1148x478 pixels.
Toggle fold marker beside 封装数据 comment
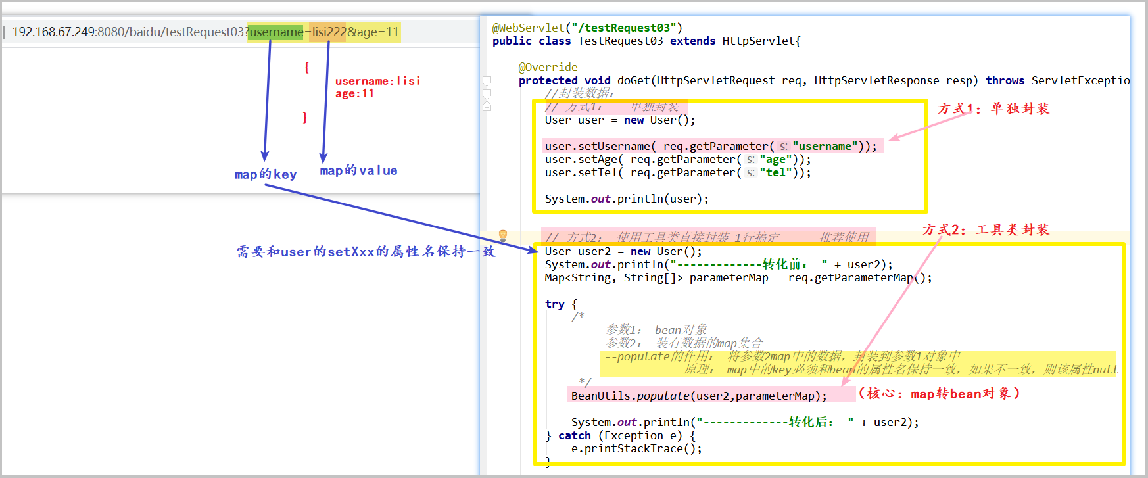(x=487, y=94)
